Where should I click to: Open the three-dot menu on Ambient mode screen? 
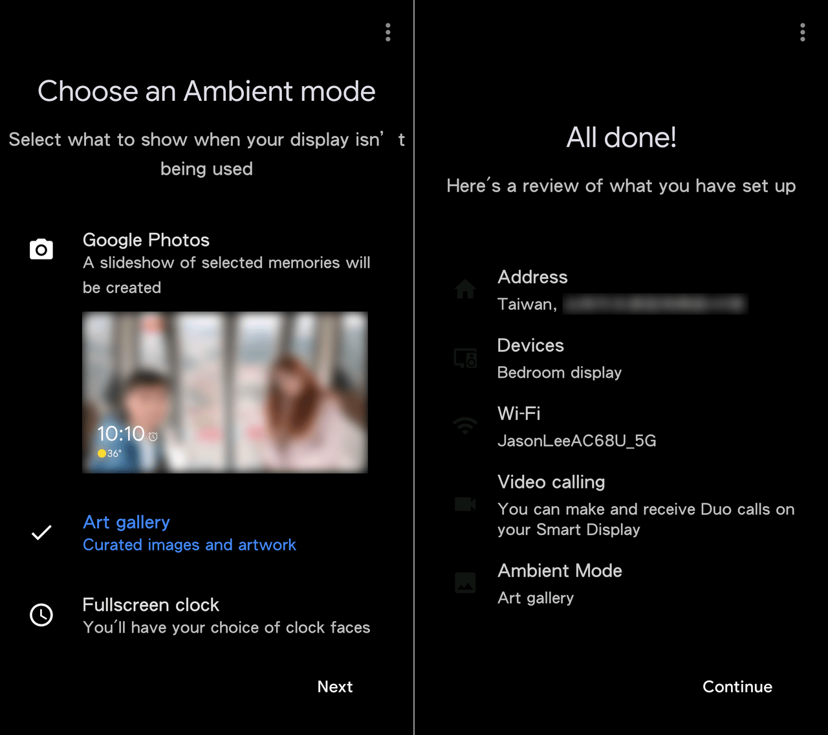pos(388,32)
